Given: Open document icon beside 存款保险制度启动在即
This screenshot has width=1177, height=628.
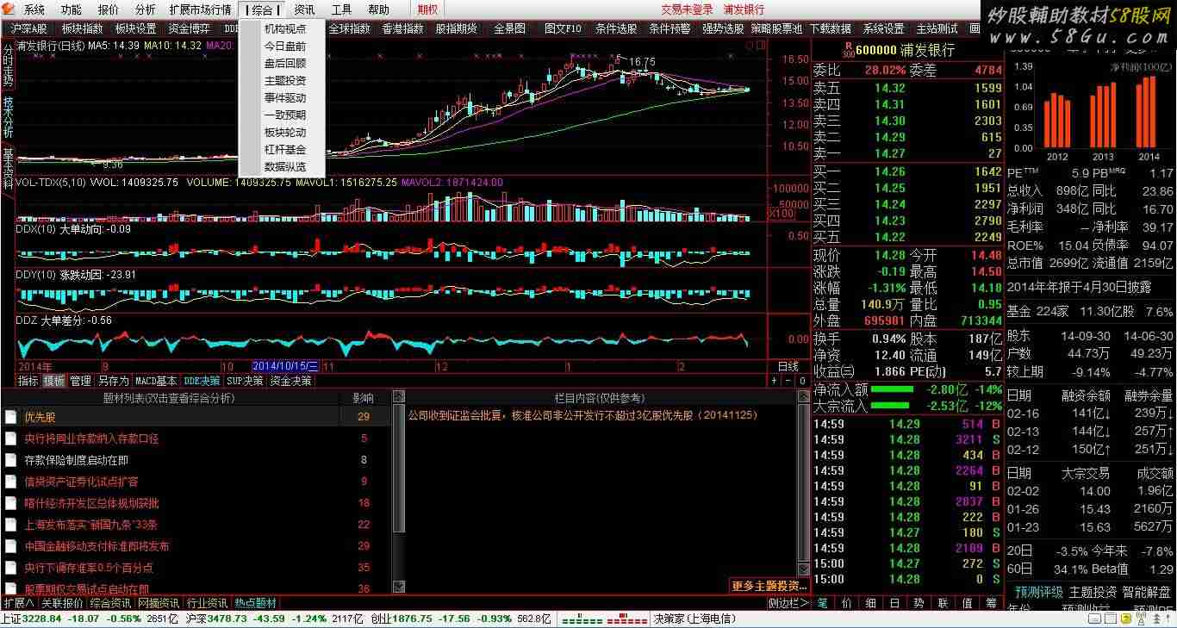Looking at the screenshot, I should point(10,460).
